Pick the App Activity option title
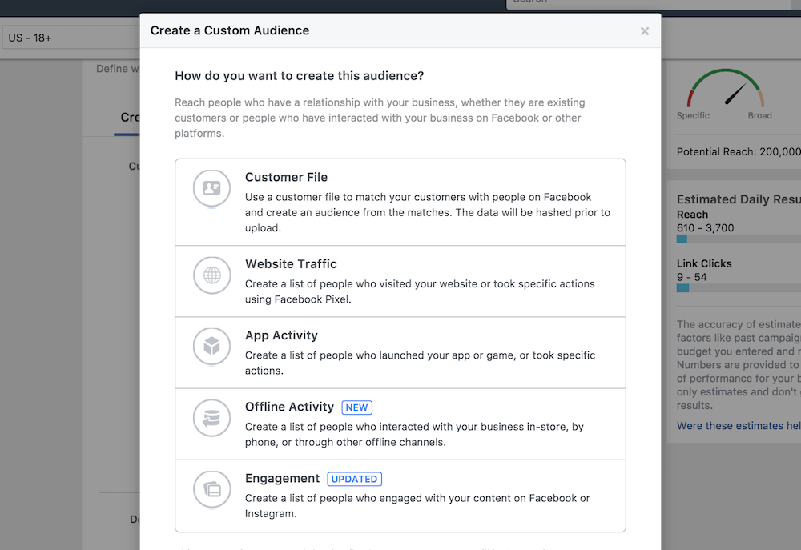801x550 pixels. 281,335
